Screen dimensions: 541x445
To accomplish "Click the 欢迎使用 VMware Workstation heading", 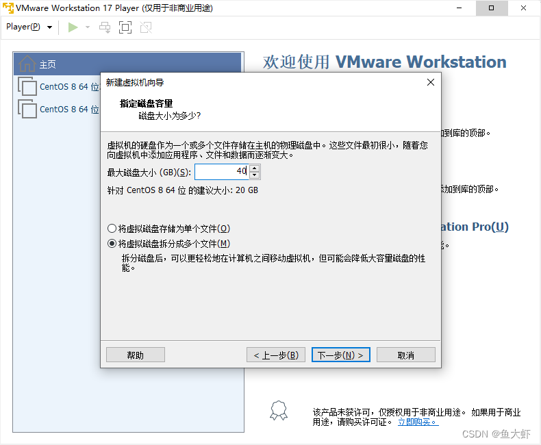I will click(384, 62).
